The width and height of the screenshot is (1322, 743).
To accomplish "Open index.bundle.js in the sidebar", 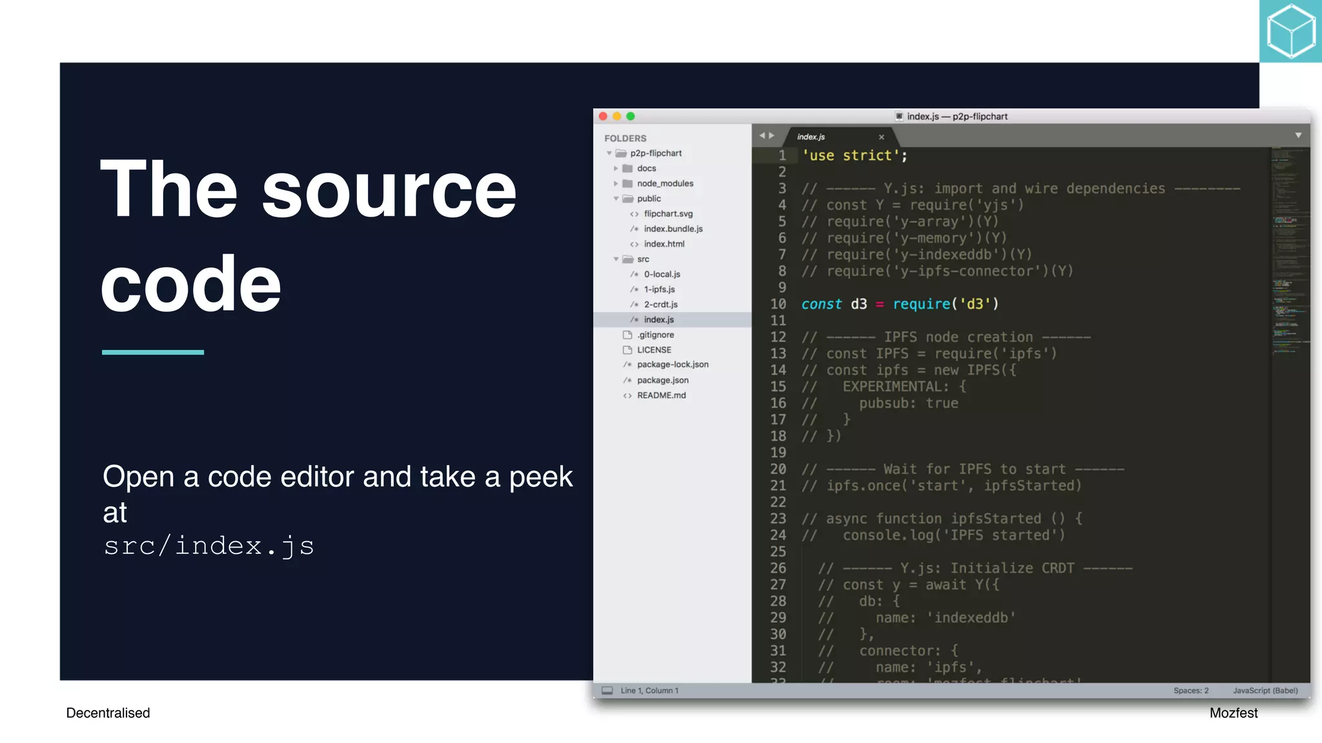I will (673, 229).
